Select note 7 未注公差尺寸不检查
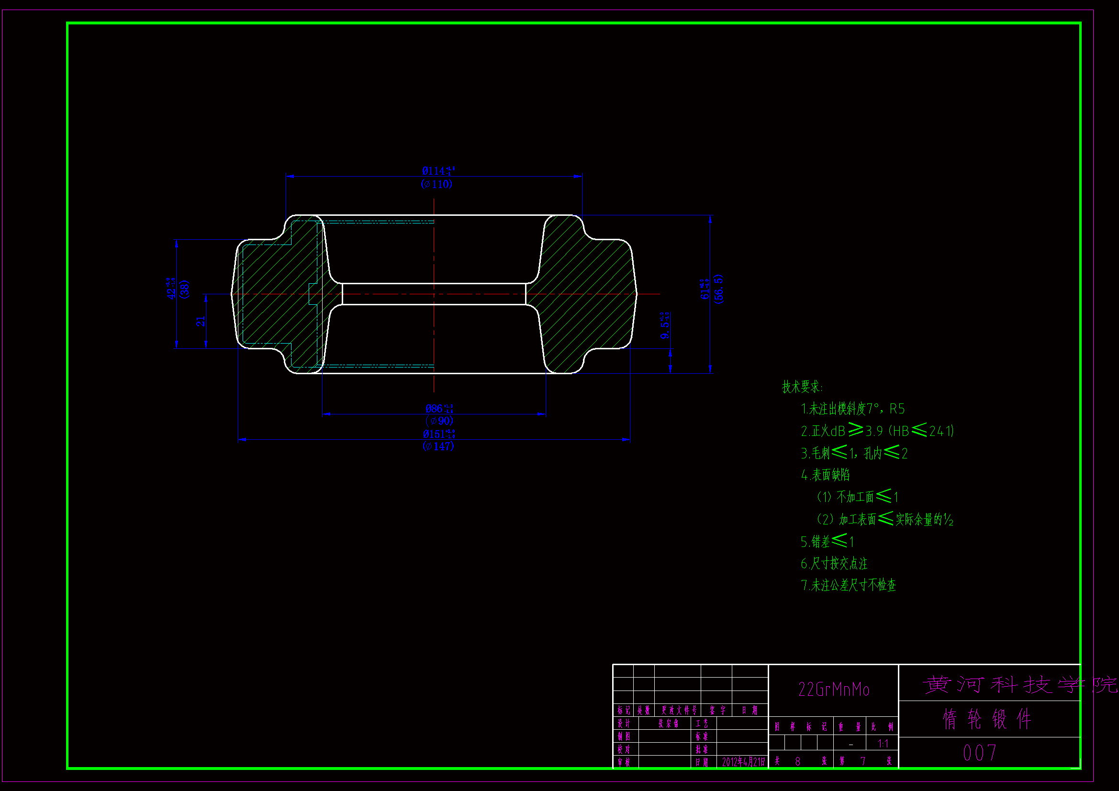The width and height of the screenshot is (1119, 791). [849, 585]
